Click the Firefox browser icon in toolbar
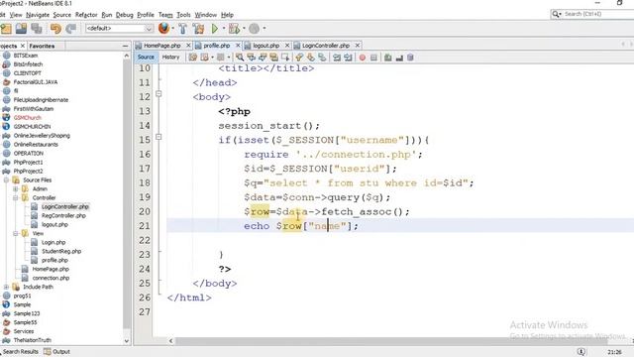 click(x=163, y=29)
